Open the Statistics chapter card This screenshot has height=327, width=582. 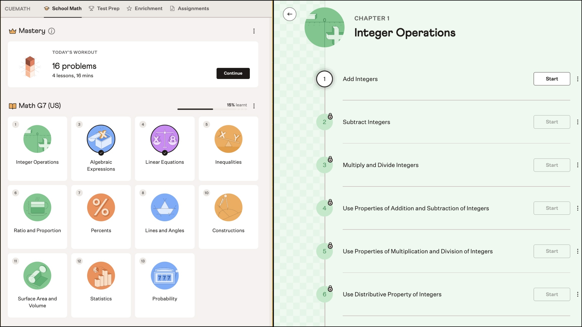(x=101, y=285)
